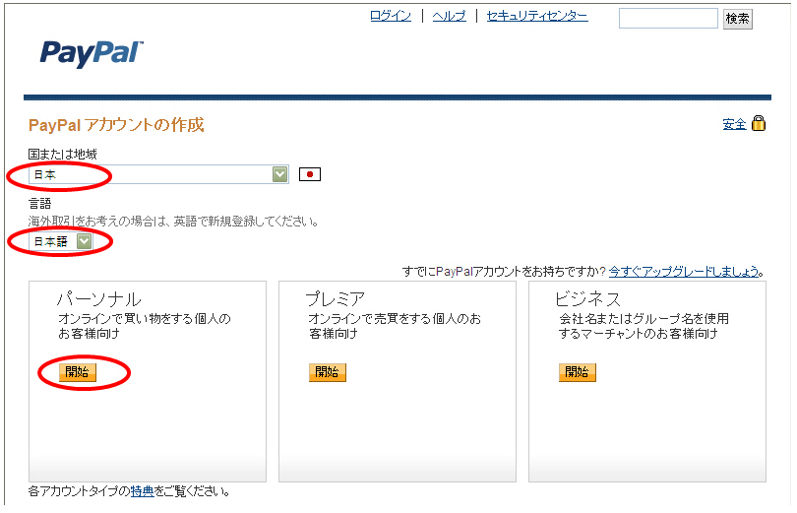This screenshot has width=797, height=513.
Task: Click the 検索 search button
Action: coord(738,19)
